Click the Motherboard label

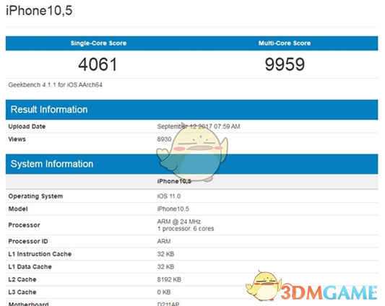28,304
